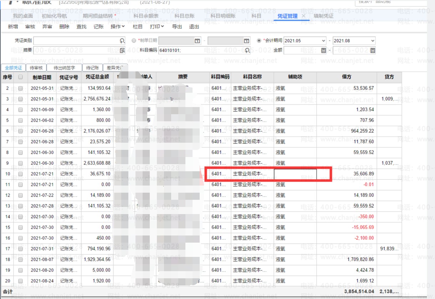
Task: Switch to the 科目余额表 tab
Action: (x=146, y=16)
